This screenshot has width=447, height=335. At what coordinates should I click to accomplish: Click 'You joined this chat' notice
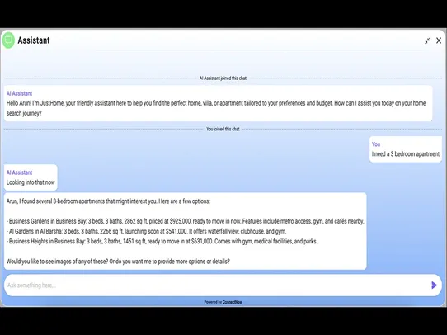point(223,129)
